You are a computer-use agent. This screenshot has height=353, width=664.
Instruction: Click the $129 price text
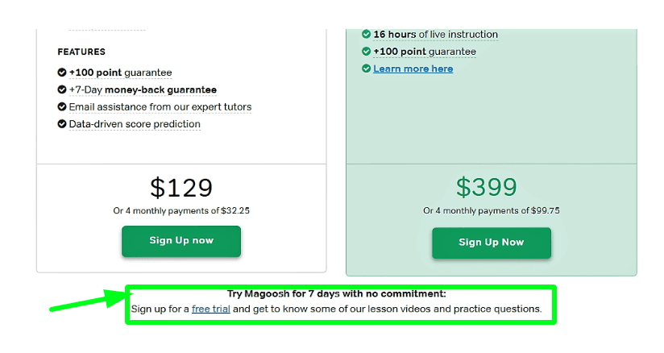pyautogui.click(x=181, y=187)
